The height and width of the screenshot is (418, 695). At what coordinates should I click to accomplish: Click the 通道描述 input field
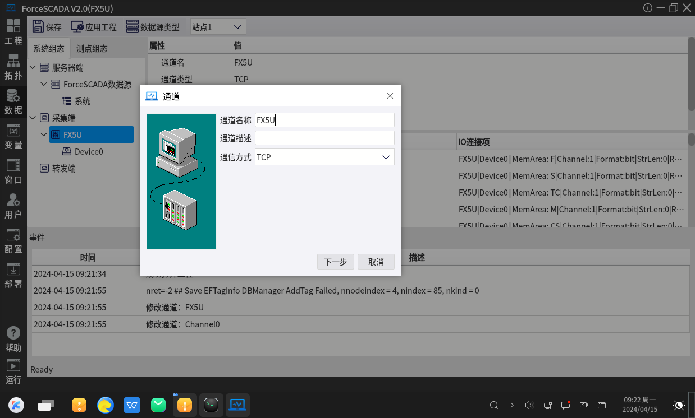click(x=324, y=138)
